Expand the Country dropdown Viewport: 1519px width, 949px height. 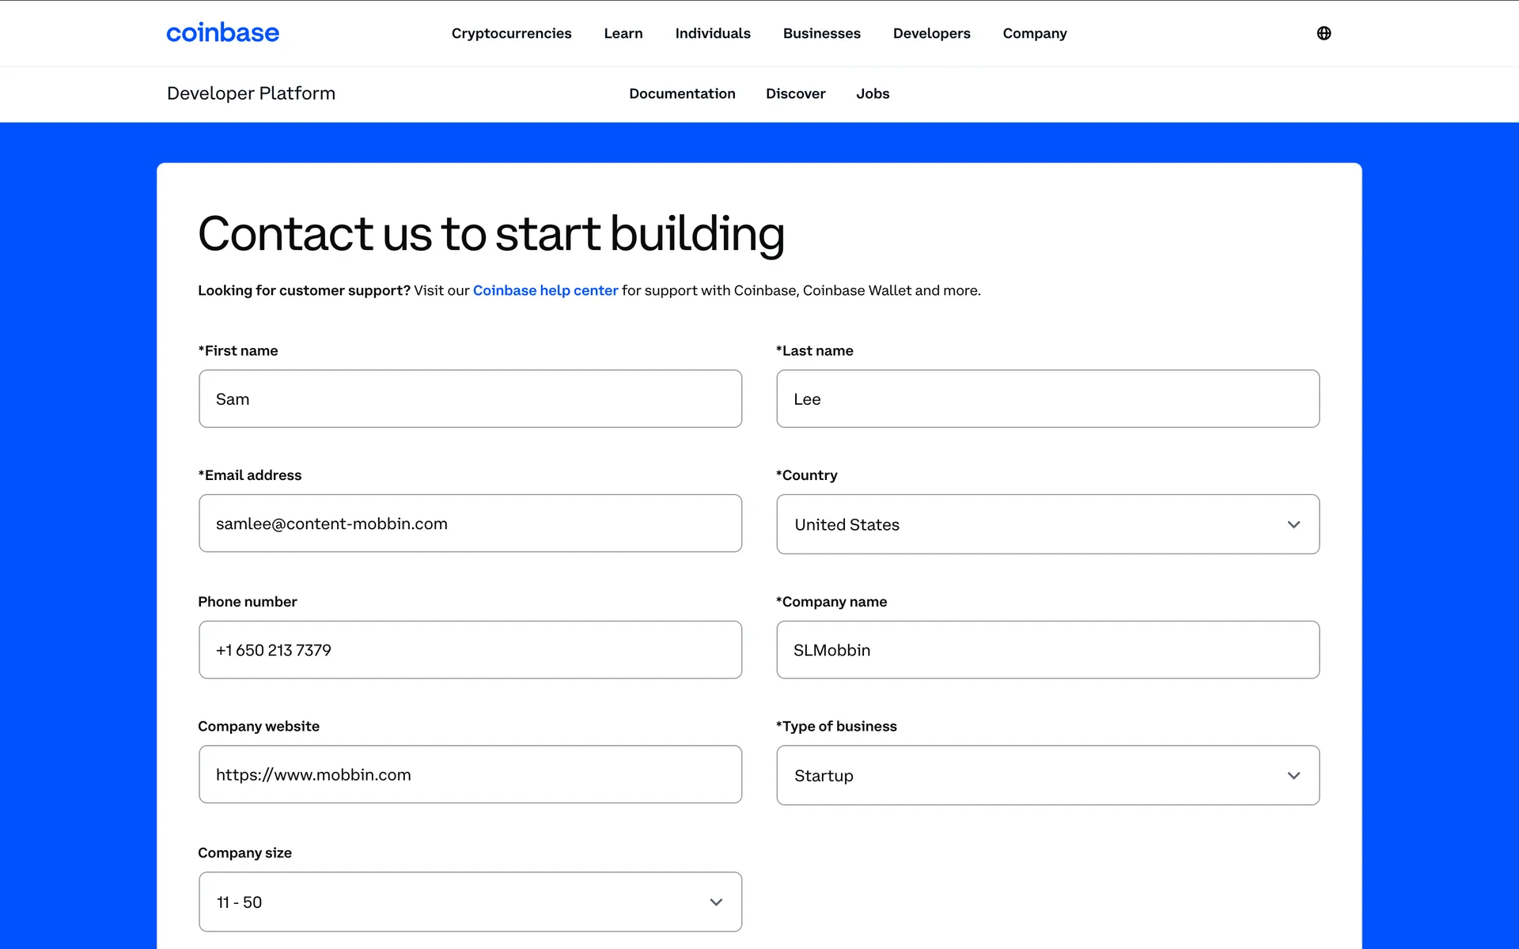(x=1047, y=524)
